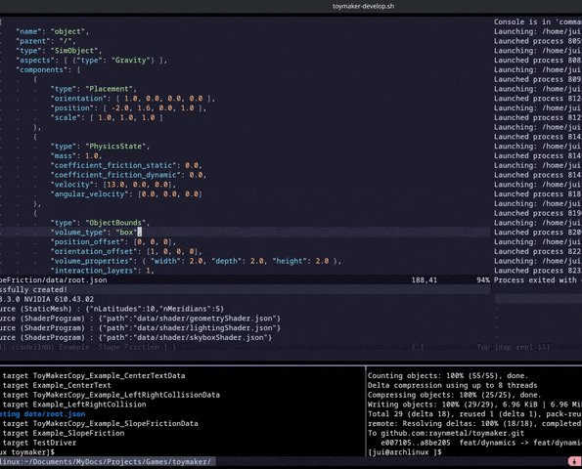This screenshot has width=582, height=469.
Task: Click the root.json file path in the status line
Action: (x=54, y=280)
